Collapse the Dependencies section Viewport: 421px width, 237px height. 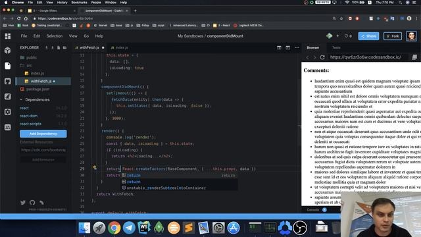point(35,99)
